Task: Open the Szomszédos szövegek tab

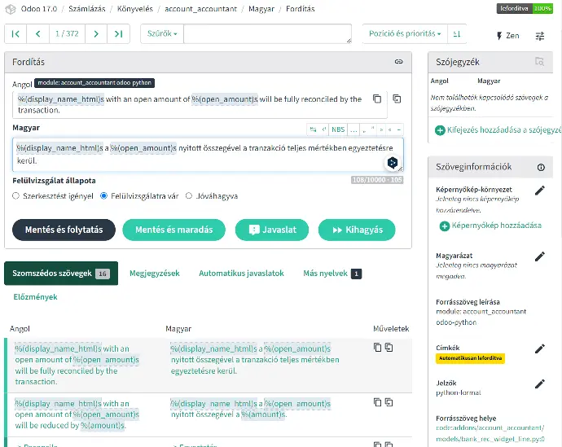Action: click(61, 274)
